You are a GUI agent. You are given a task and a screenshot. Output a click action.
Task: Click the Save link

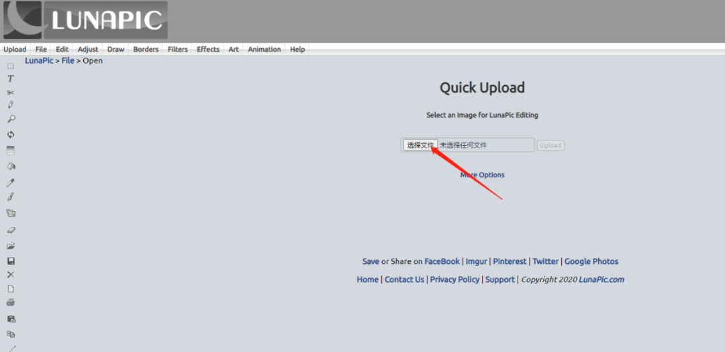[371, 261]
